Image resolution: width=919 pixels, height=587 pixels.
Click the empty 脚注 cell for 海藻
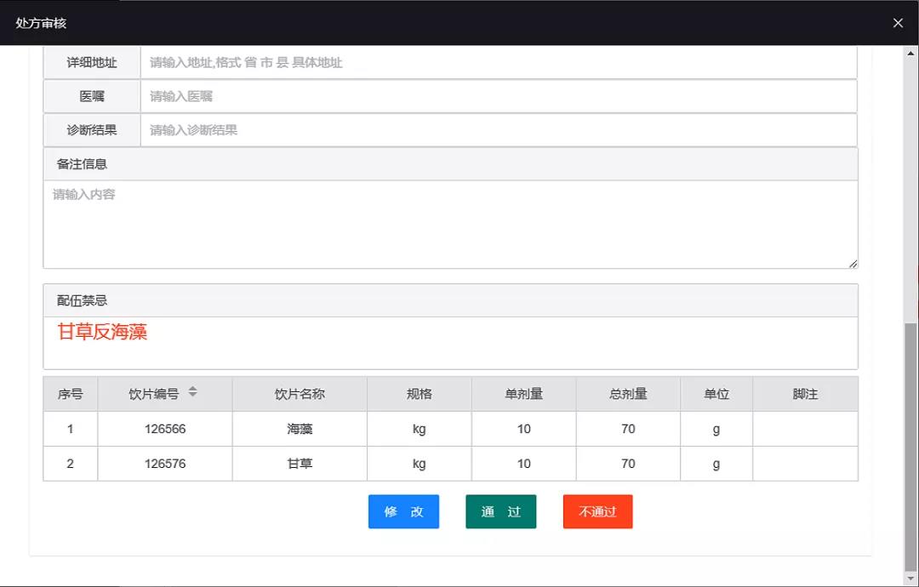click(805, 429)
